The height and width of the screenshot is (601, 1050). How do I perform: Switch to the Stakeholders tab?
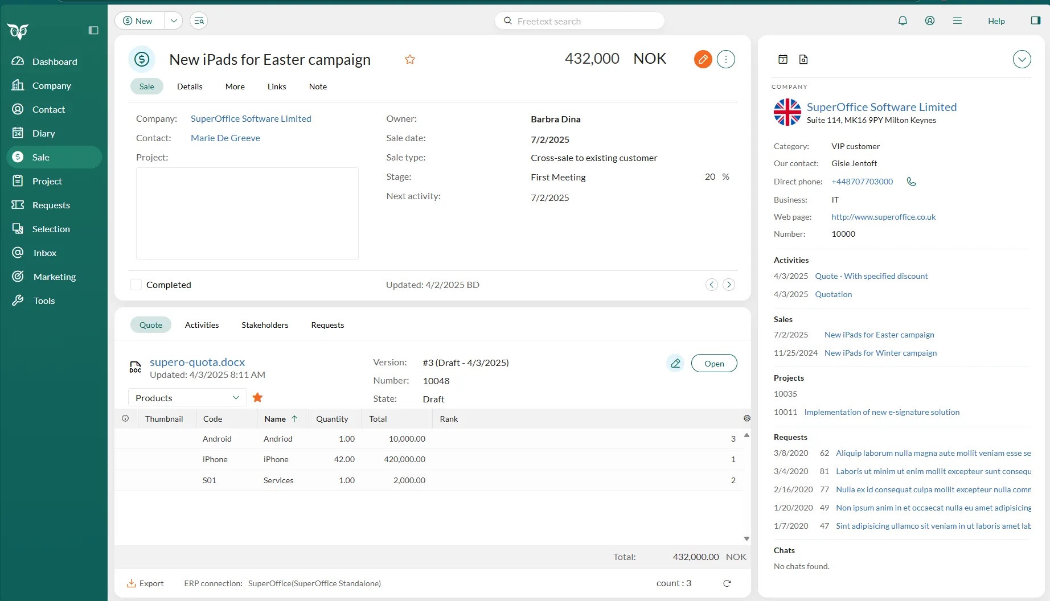tap(265, 325)
